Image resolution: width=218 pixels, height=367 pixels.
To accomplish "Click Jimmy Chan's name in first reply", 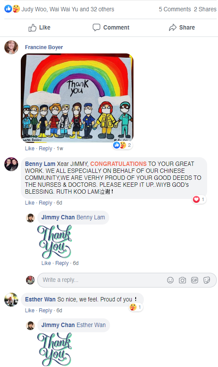I will 58,218.
